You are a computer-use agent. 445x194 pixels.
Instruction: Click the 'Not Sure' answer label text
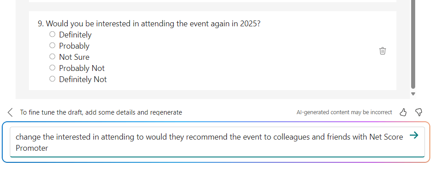click(x=74, y=57)
